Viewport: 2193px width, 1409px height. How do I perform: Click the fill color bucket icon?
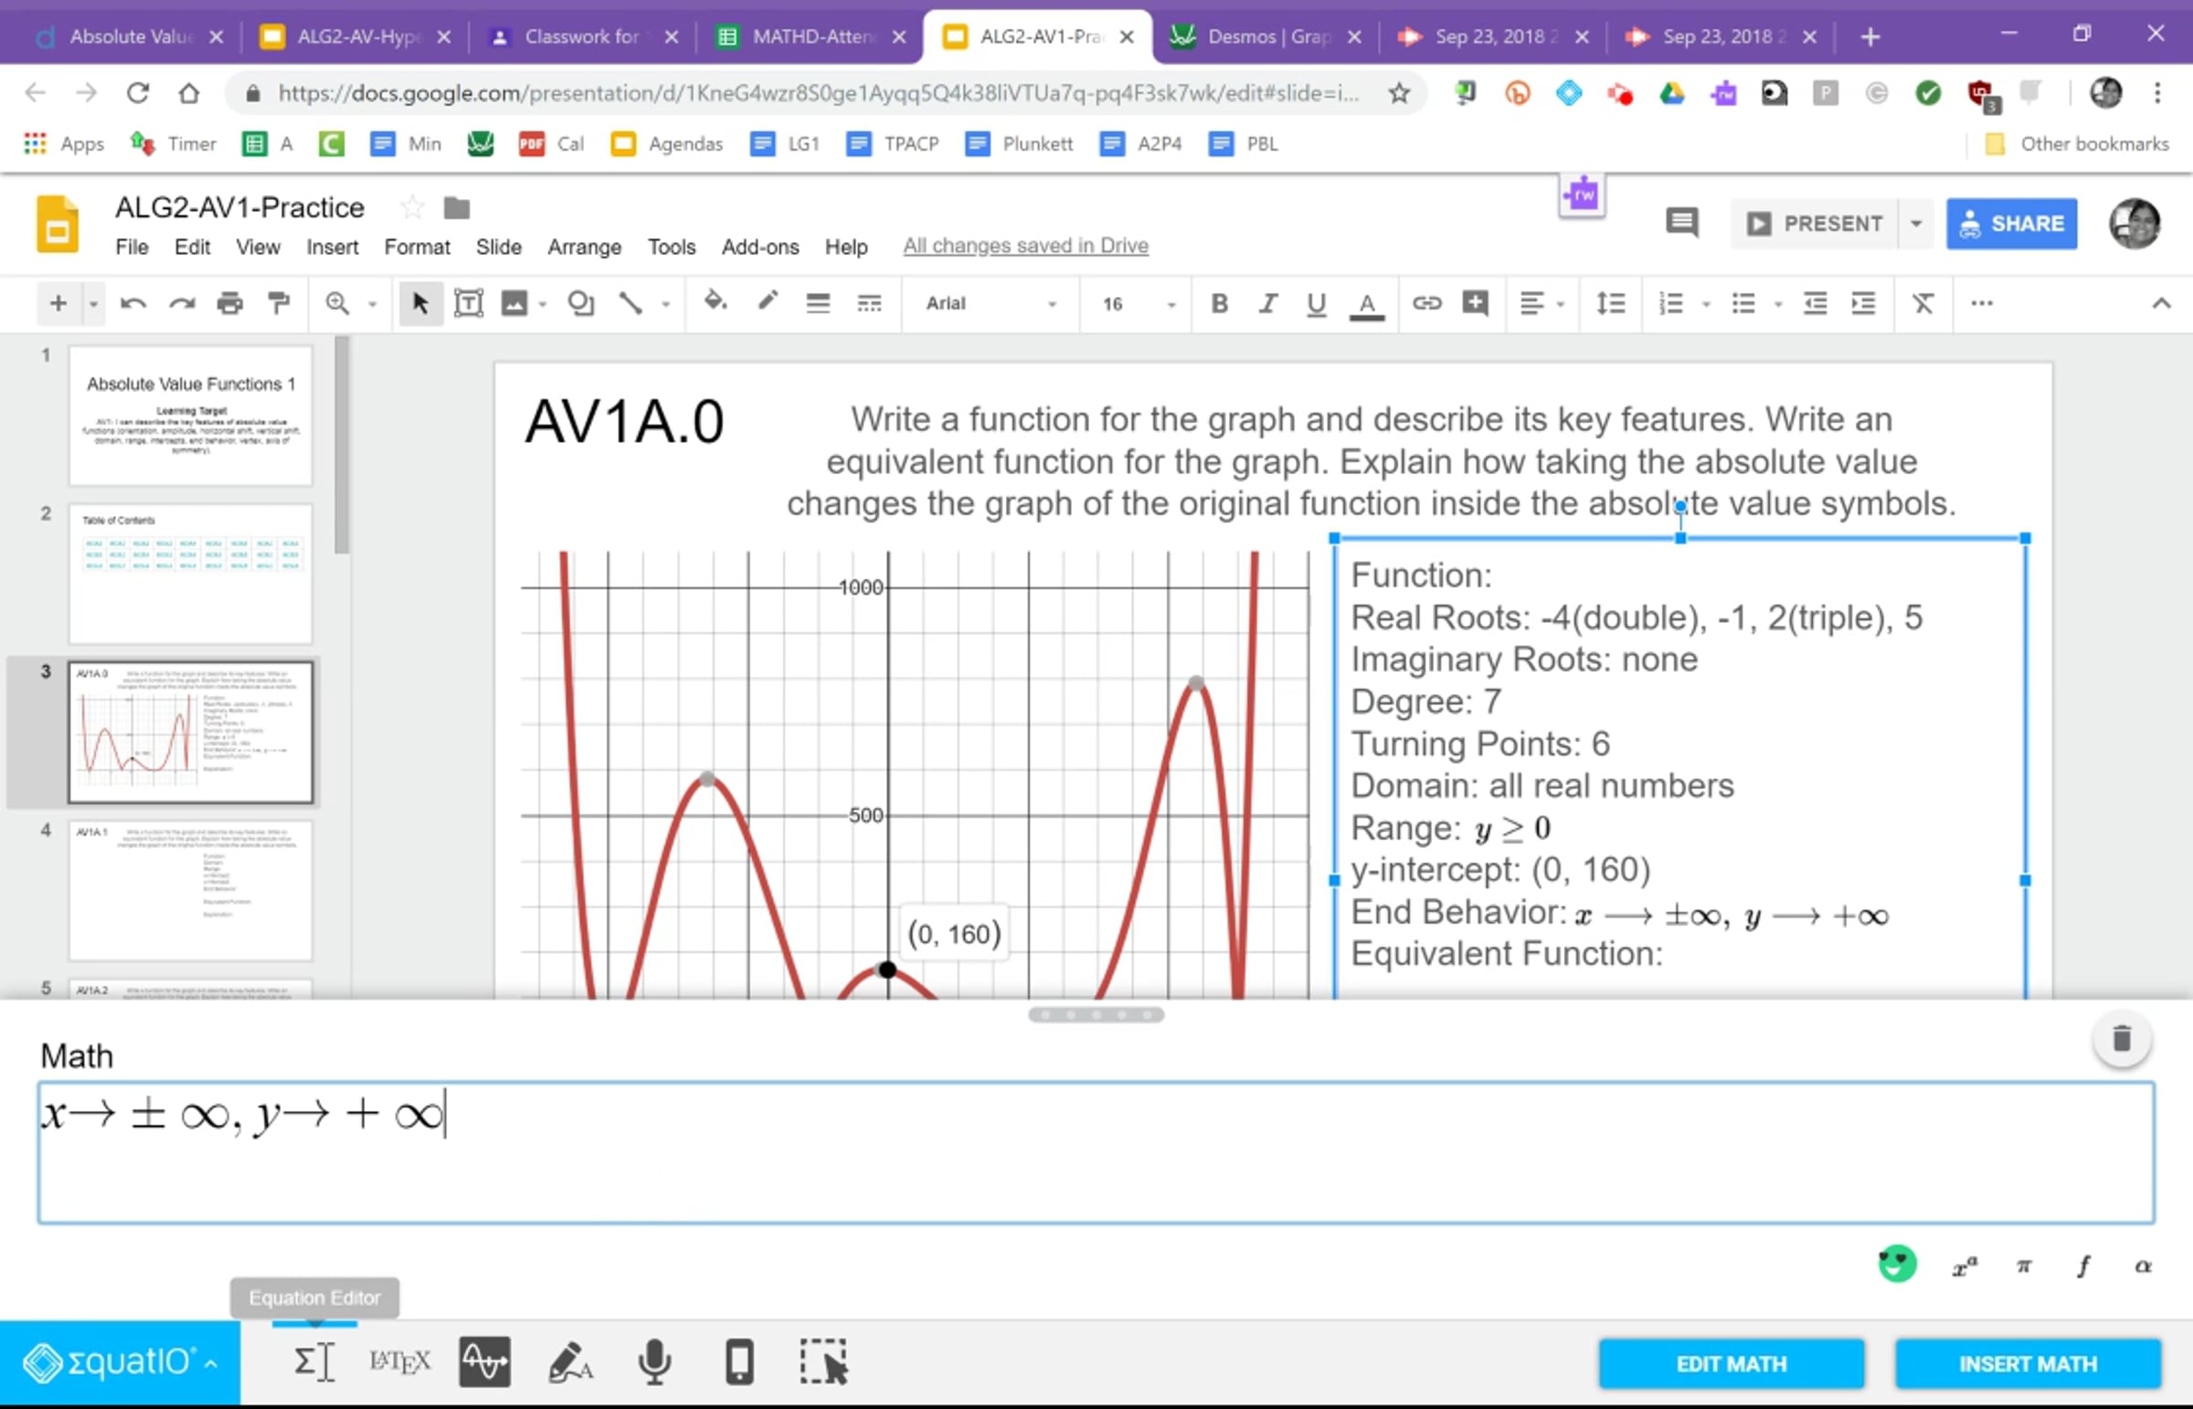coord(715,301)
